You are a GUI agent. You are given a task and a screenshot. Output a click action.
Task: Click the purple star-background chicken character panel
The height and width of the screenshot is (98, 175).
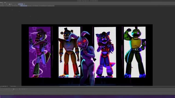tap(40, 52)
